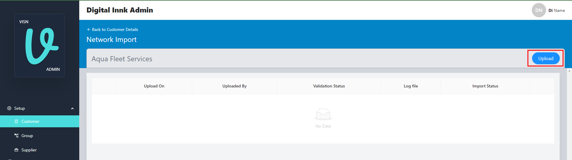Click the Log file column header
Image resolution: width=572 pixels, height=160 pixels.
point(411,86)
